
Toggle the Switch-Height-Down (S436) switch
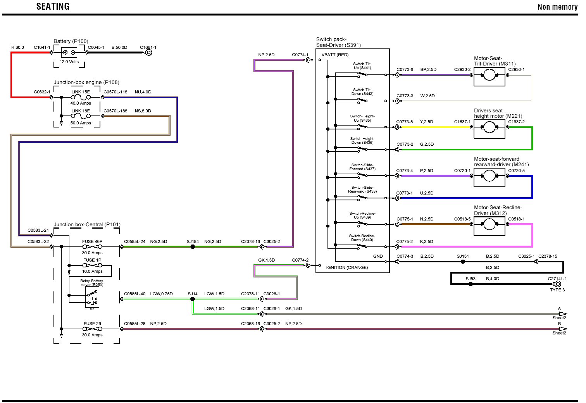pos(362,148)
